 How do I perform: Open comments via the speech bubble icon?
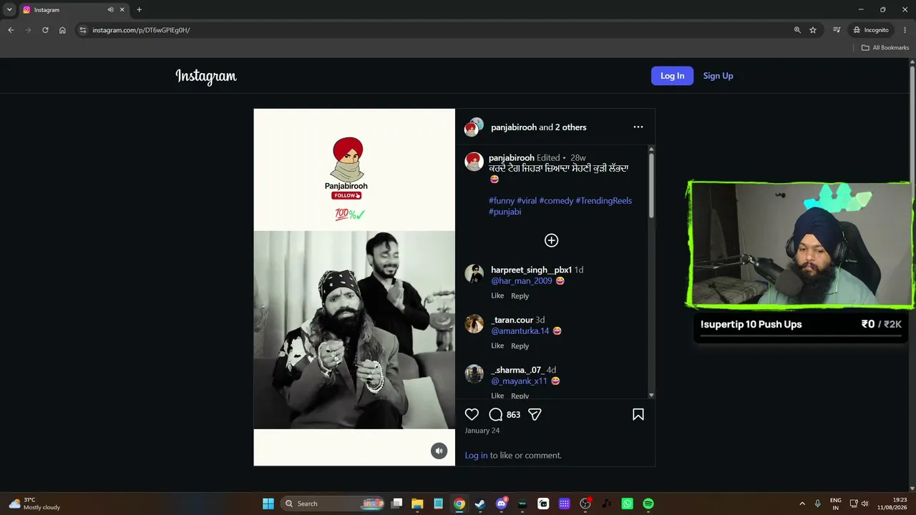(x=495, y=414)
